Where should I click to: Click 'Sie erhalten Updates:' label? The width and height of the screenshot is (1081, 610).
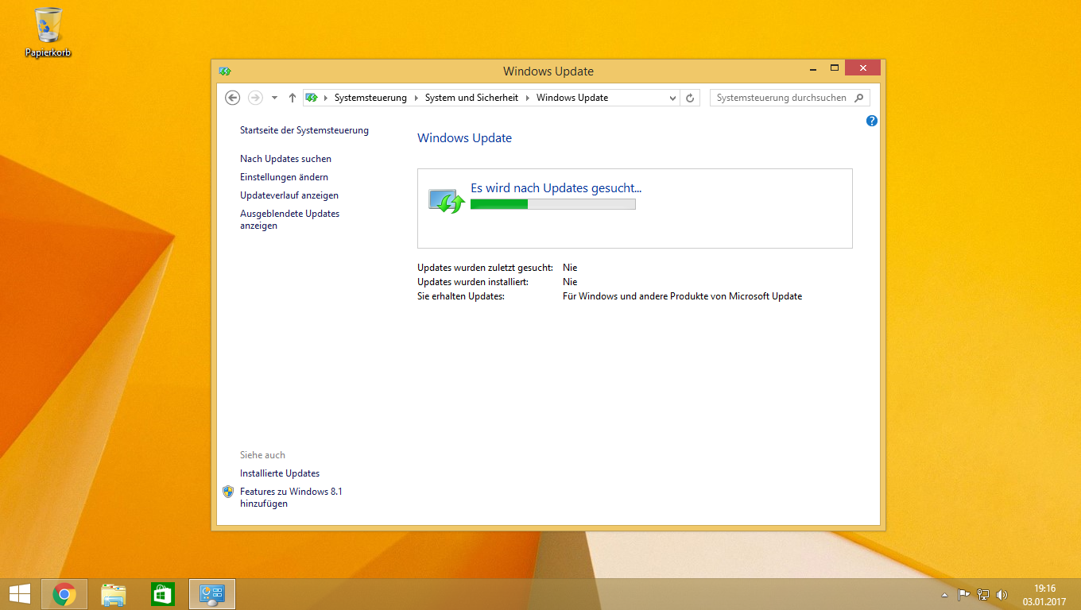point(461,296)
